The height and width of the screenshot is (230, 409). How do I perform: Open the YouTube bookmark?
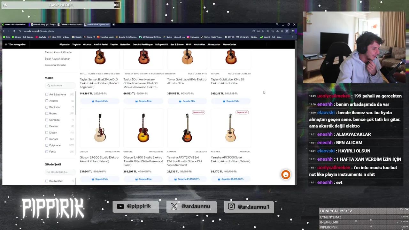point(41,37)
